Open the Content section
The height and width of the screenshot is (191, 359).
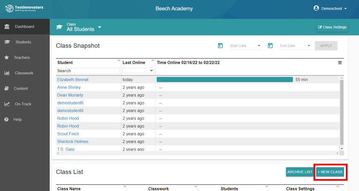point(25,88)
